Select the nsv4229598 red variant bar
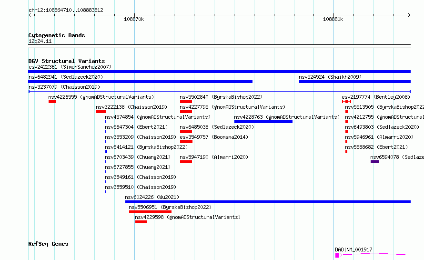Image resolution: width=424 pixels, height=260 pixels. (x=141, y=222)
